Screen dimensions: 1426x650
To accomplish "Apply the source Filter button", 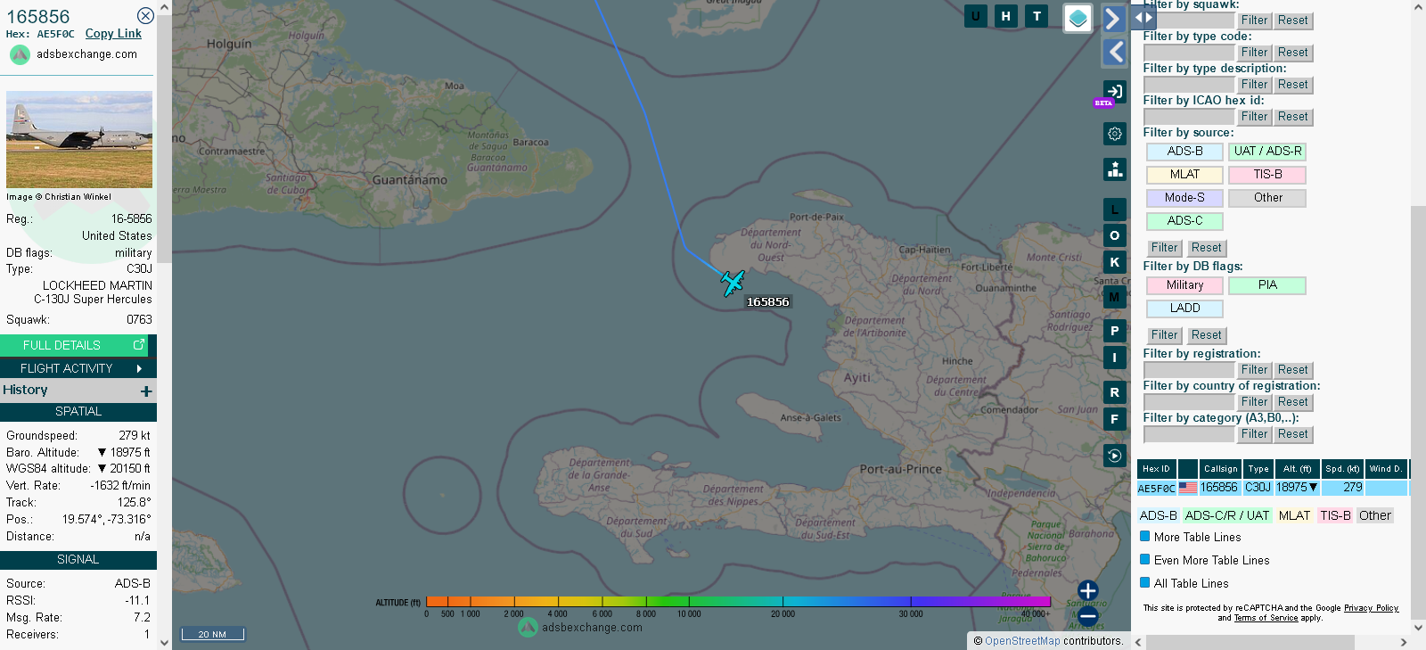I will [1164, 248].
